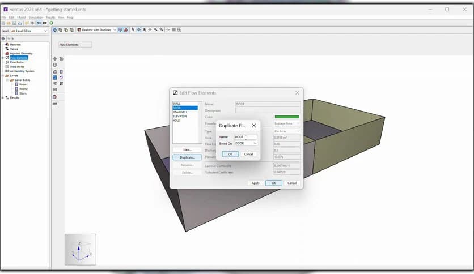This screenshot has width=474, height=274.
Task: Click the Save file toolbar icon
Action: (x=14, y=23)
